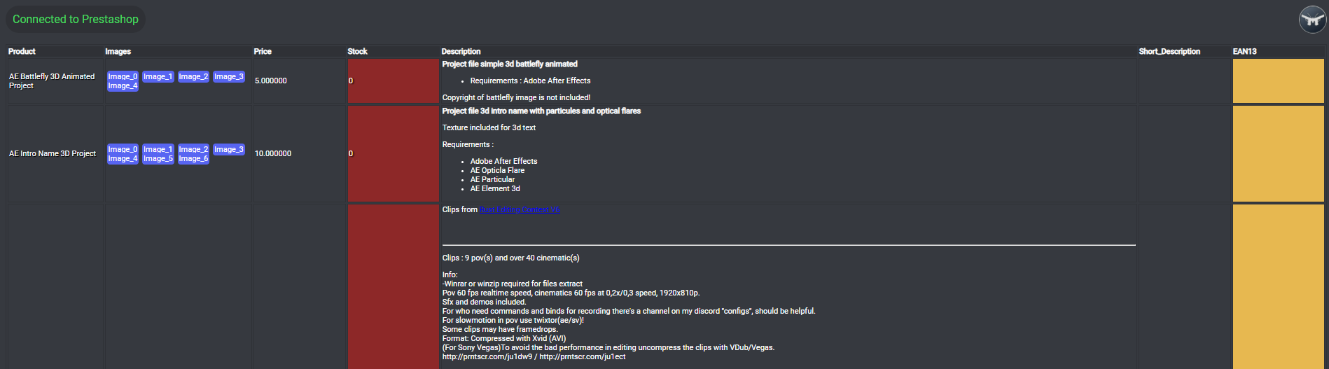1329x369 pixels.
Task: Open Image_2 tag of AE Intro Name project
Action: [193, 149]
